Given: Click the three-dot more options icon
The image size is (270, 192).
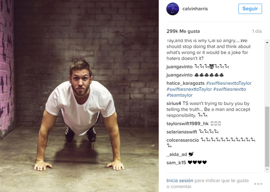Looking at the screenshot, I should tap(258, 184).
